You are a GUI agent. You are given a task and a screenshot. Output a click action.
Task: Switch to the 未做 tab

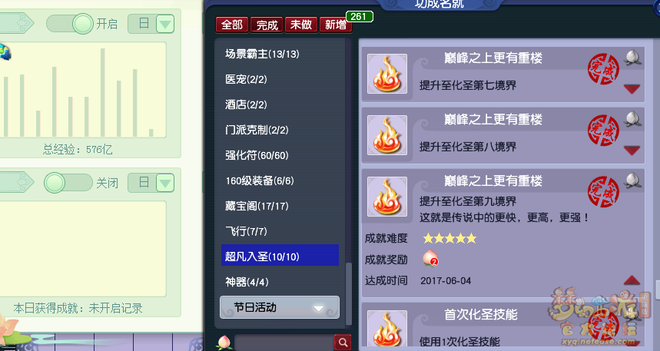301,25
